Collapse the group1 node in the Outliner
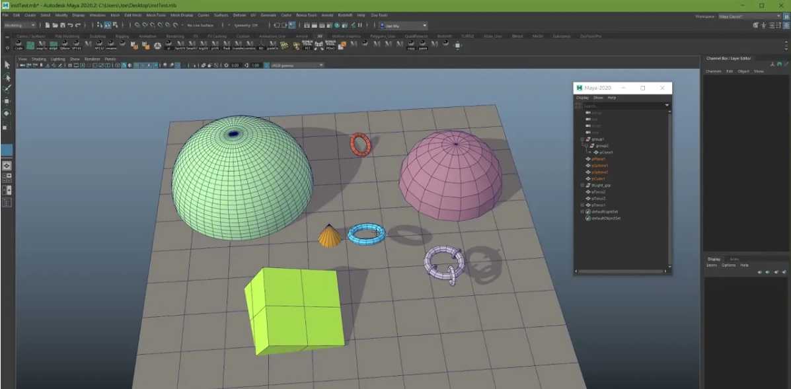This screenshot has height=389, width=791. point(582,139)
